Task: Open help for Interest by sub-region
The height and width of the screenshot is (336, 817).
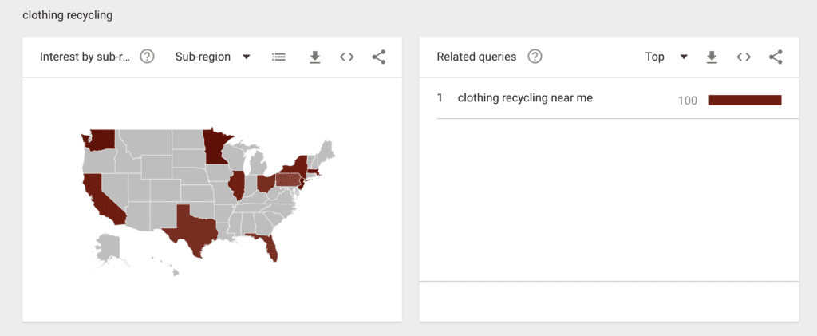Action: point(148,57)
